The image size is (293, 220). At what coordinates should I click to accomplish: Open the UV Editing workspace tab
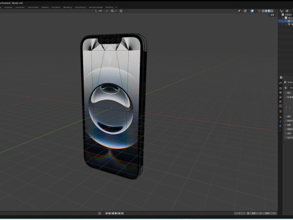pyautogui.click(x=20, y=7)
